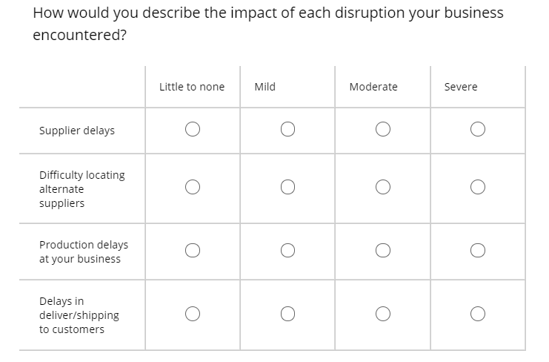This screenshot has height=362, width=549.
Task: Click the survey question text about disruption impact
Action: [268, 24]
